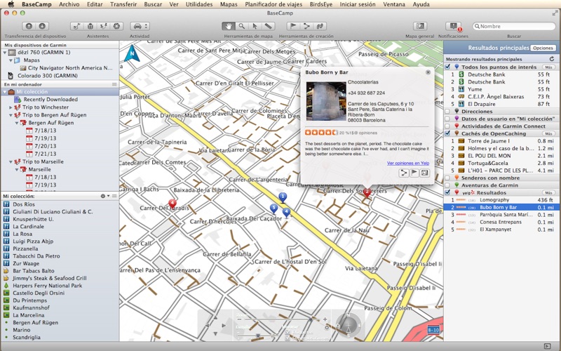Screen dimensions: 561x351
Task: Click the receive-from-device download arrow button
Action: [42, 26]
